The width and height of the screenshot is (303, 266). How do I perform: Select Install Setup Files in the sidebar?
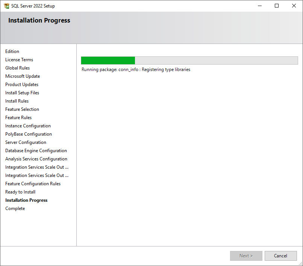point(22,92)
